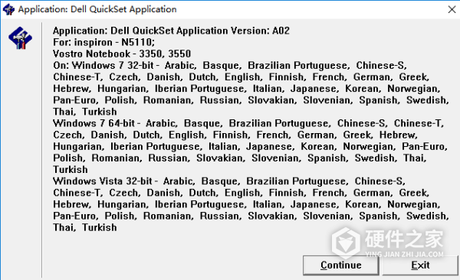
Task: Click the 'On: Windows 7 32-bit' text
Action: click(103, 65)
